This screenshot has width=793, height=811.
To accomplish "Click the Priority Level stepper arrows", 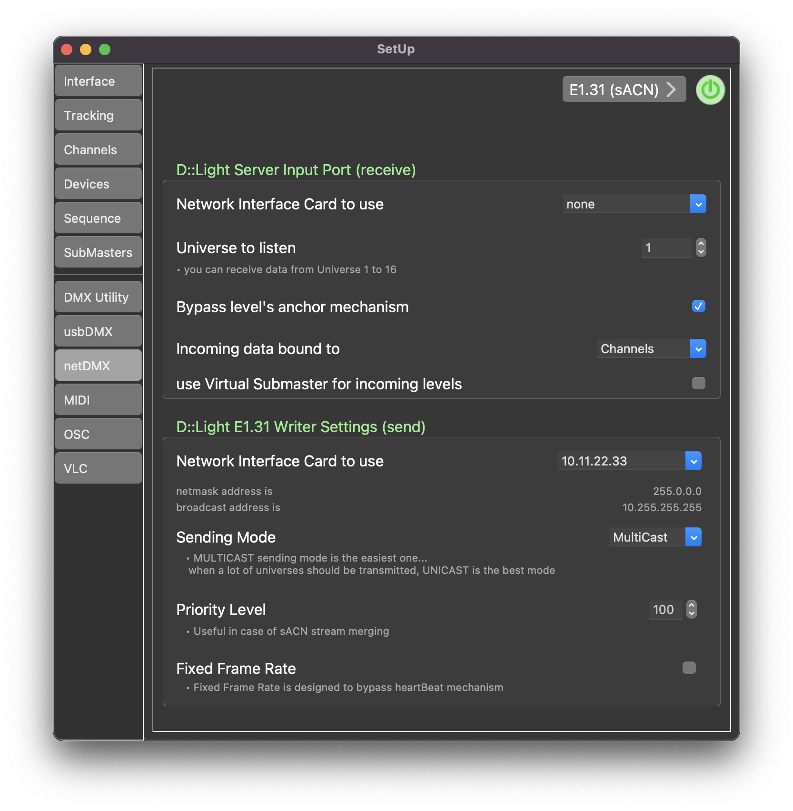I will click(691, 610).
